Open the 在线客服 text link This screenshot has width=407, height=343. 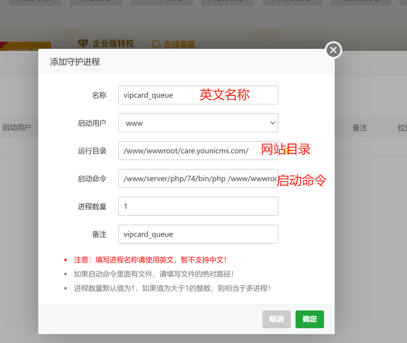point(179,45)
